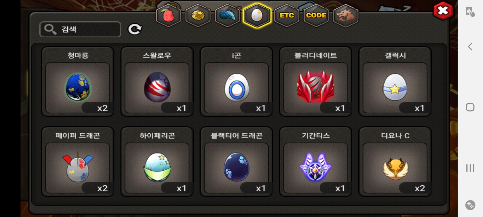This screenshot has width=483, height=217.
Task: Close the inventory with the red X
Action: coord(443,11)
